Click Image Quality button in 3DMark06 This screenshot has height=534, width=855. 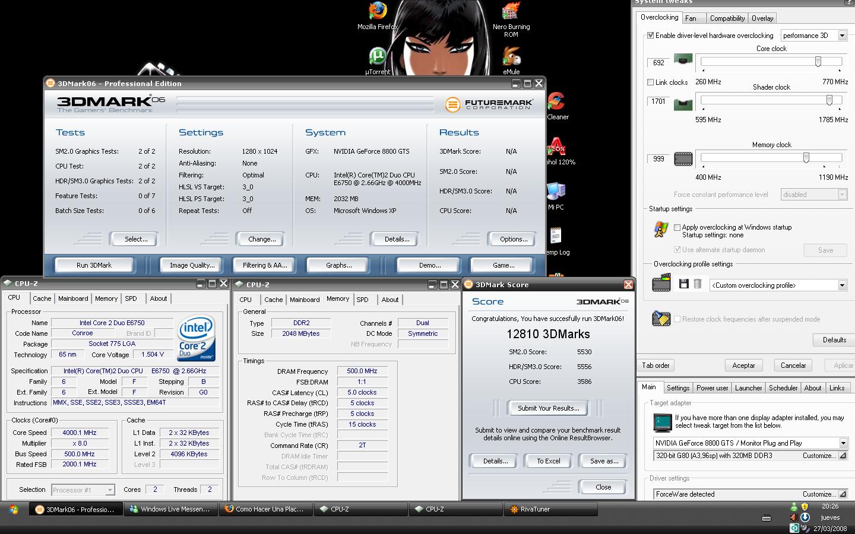pyautogui.click(x=192, y=265)
